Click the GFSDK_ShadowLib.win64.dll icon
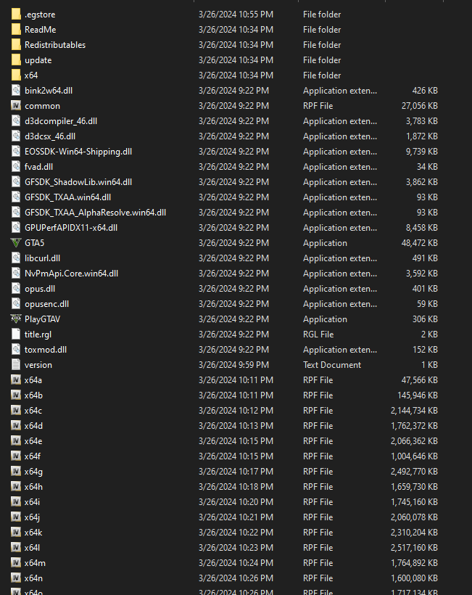The width and height of the screenshot is (472, 595). [x=16, y=181]
